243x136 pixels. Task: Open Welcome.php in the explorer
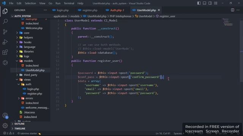[34, 28]
